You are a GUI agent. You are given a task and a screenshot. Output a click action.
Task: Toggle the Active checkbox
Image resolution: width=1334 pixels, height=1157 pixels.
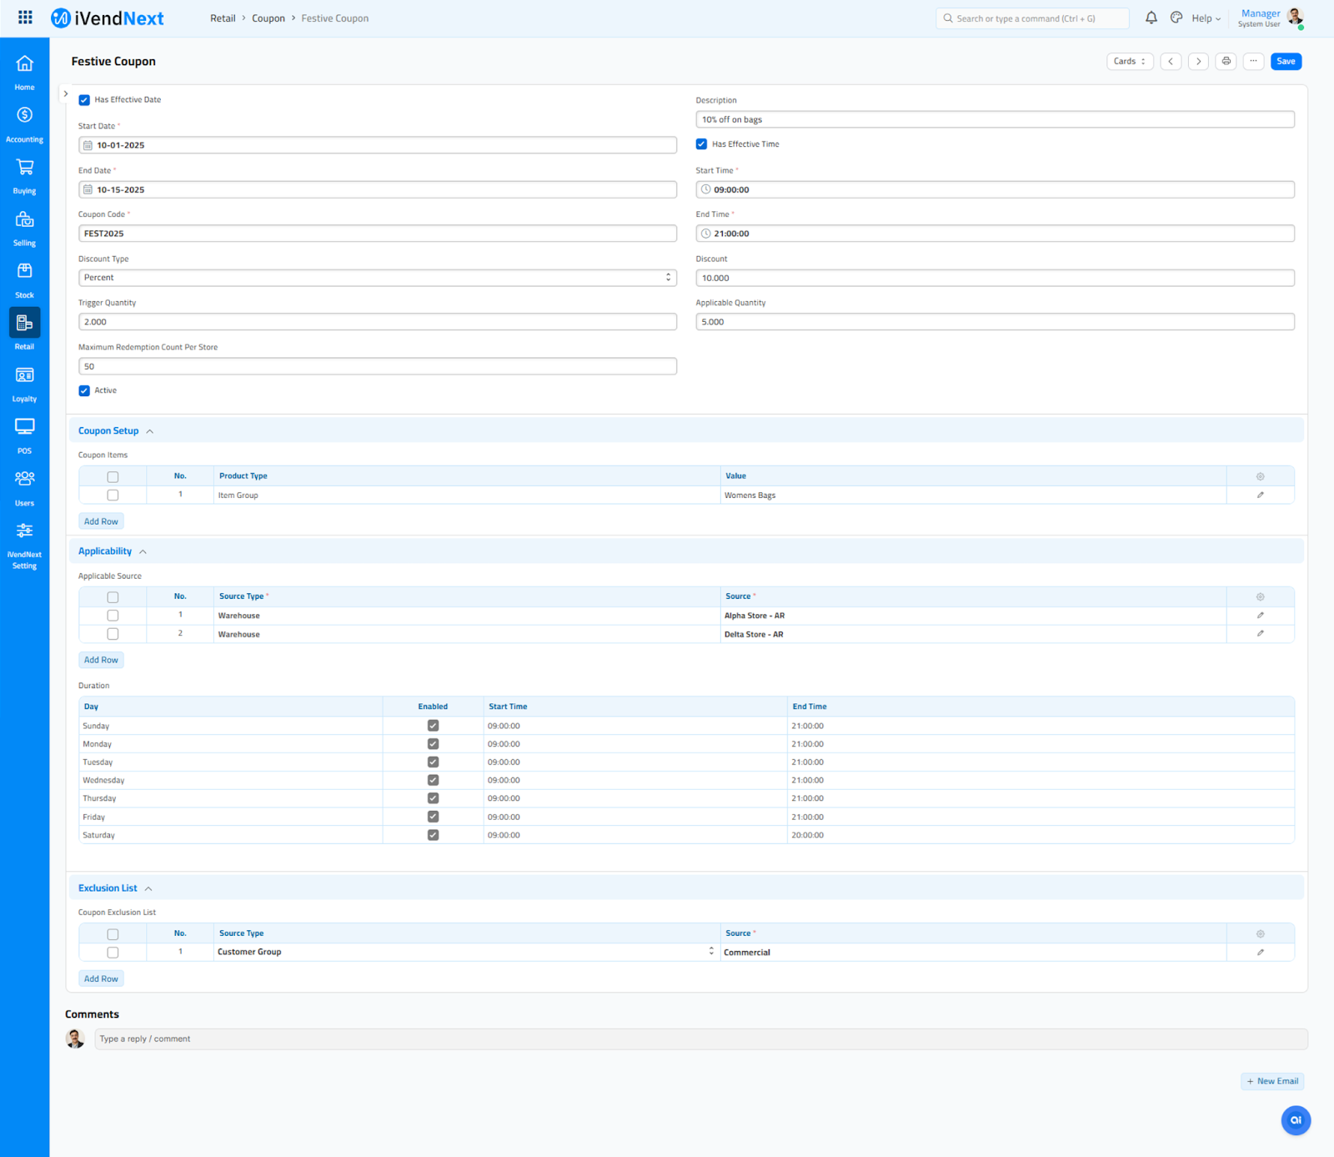(x=84, y=390)
